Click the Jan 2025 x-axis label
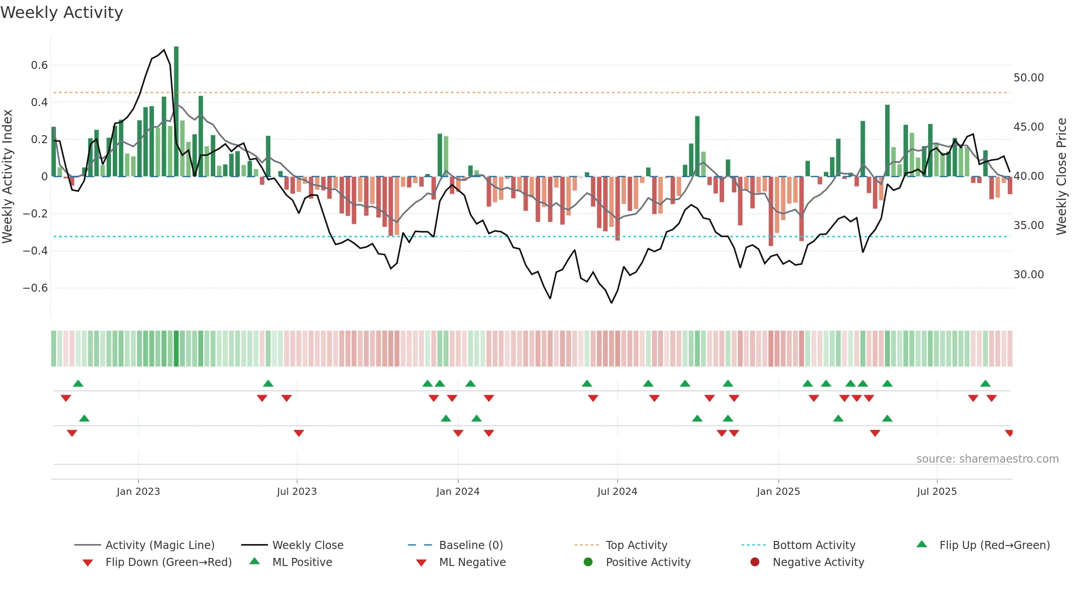Image resolution: width=1074 pixels, height=604 pixels. [778, 492]
